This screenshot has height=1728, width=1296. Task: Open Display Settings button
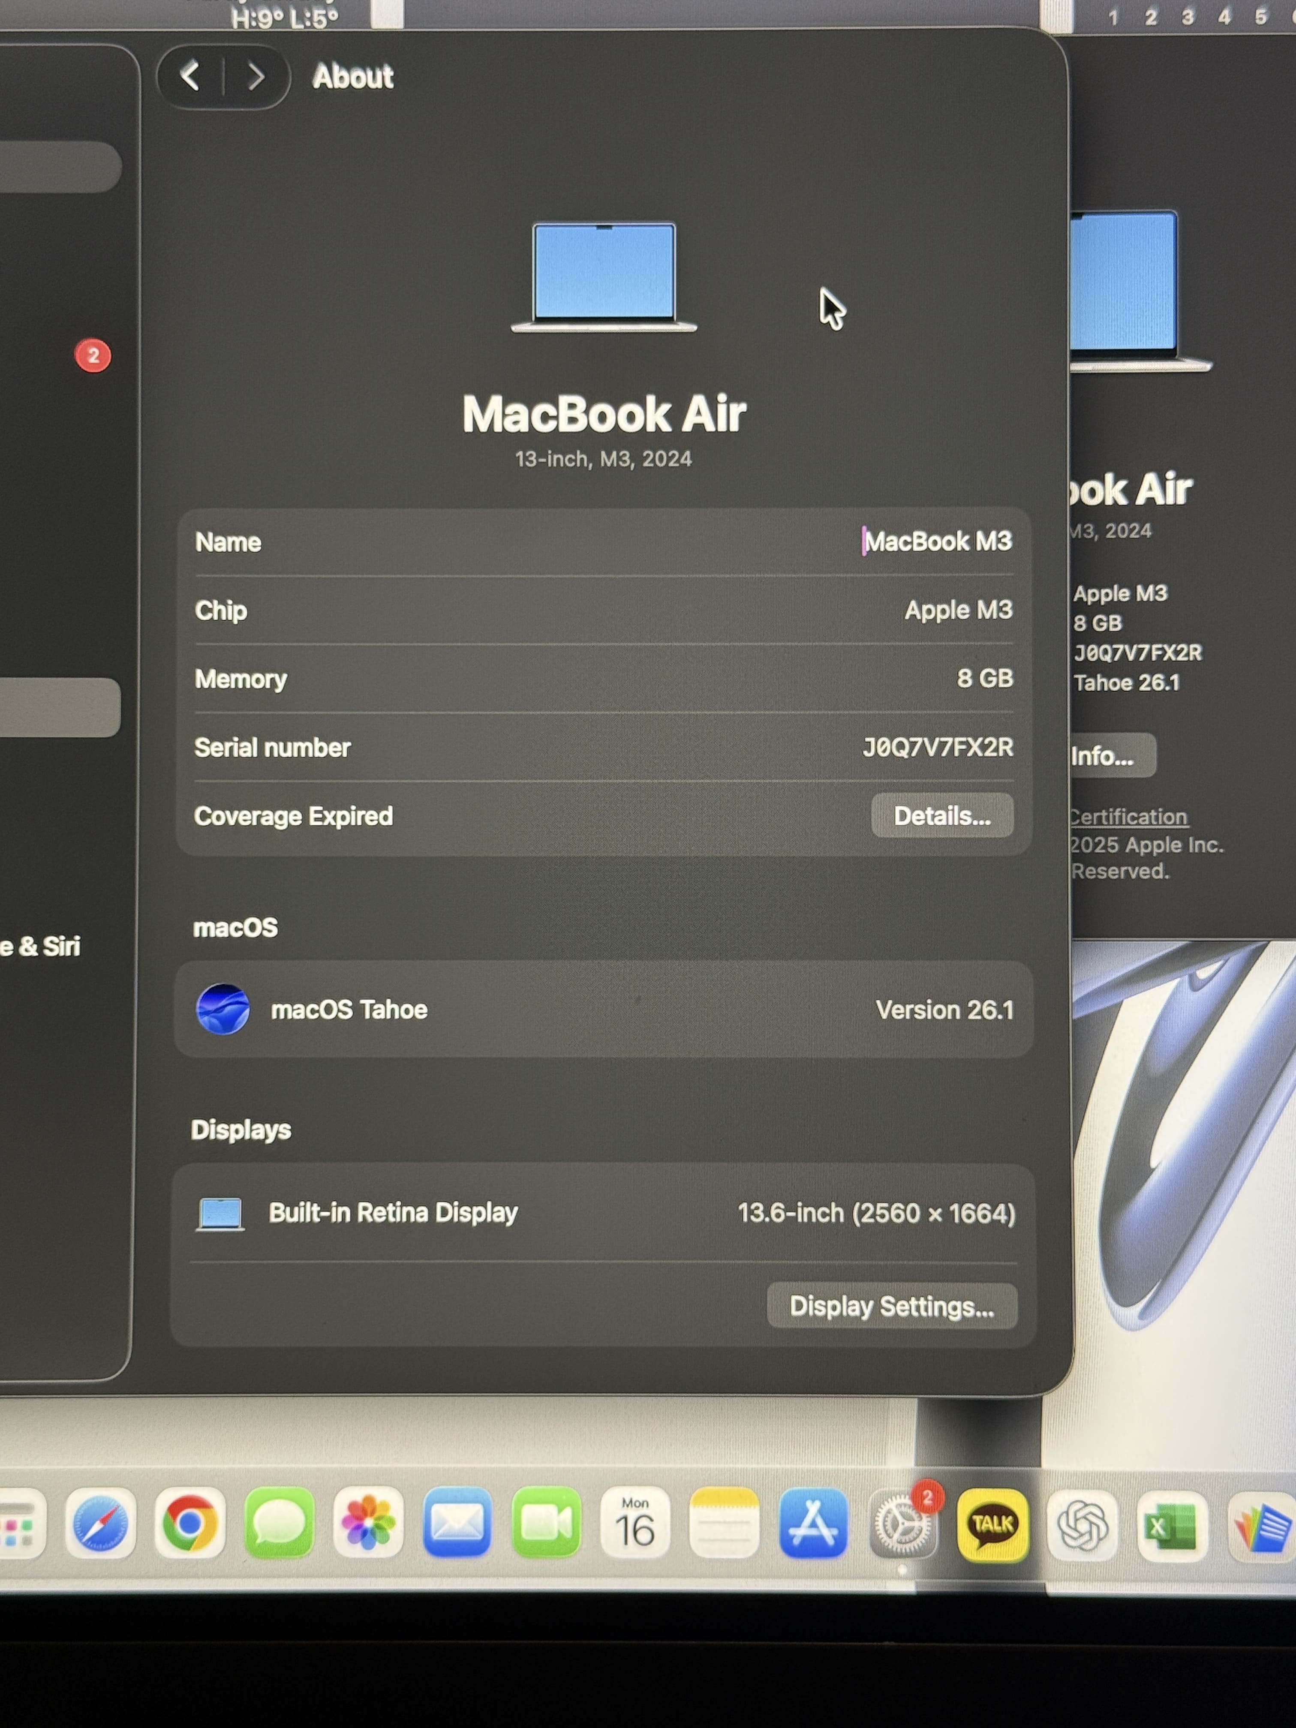click(x=891, y=1306)
